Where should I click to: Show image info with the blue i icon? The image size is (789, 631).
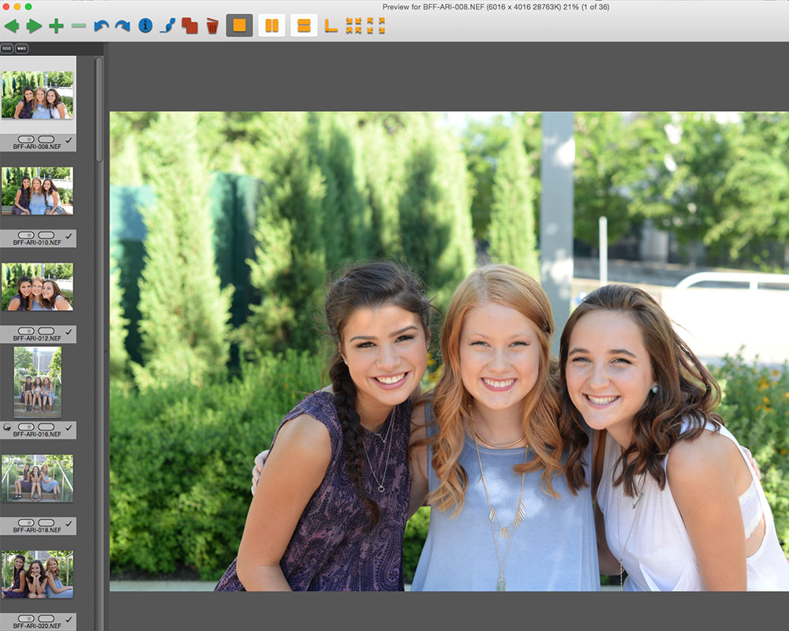point(145,25)
